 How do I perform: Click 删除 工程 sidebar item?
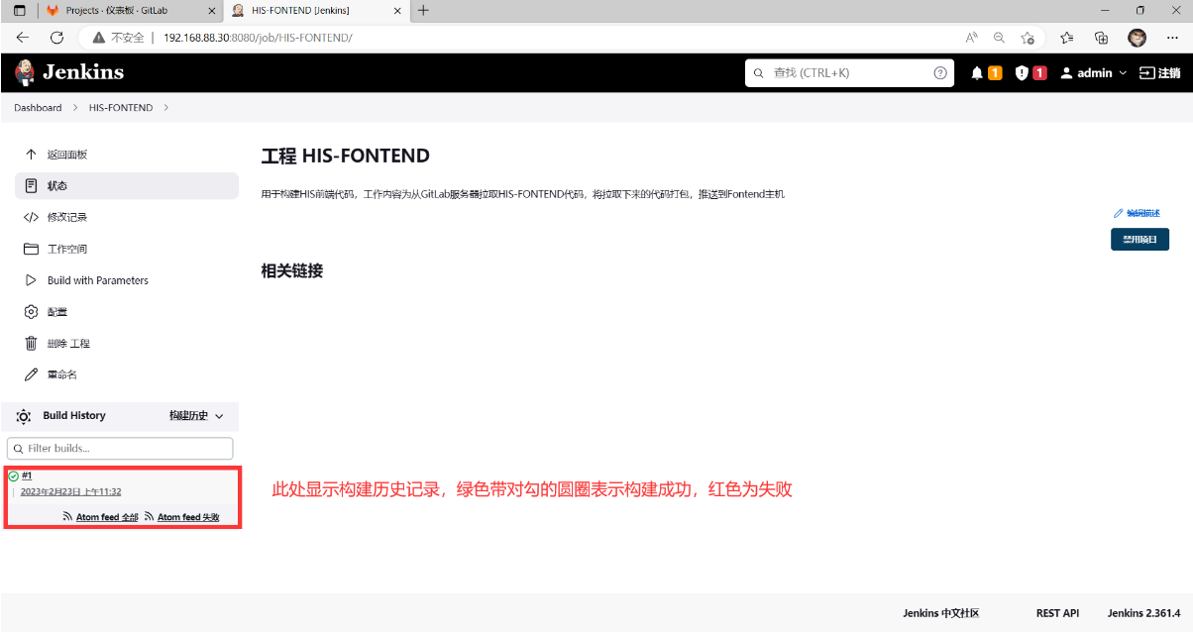(x=127, y=343)
